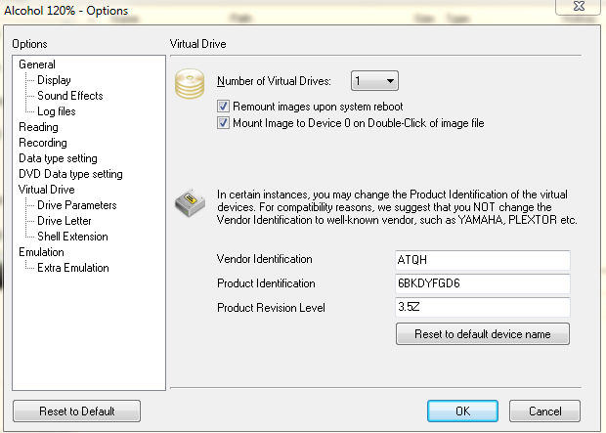Click the Product Revision Level field
Image resolution: width=606 pixels, height=433 pixels.
483,307
